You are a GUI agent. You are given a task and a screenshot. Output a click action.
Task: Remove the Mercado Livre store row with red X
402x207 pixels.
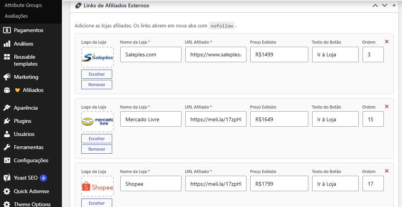coord(387,107)
